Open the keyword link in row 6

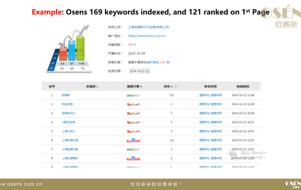pos(70,140)
